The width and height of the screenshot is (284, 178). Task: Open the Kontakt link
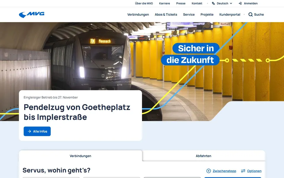197,4
